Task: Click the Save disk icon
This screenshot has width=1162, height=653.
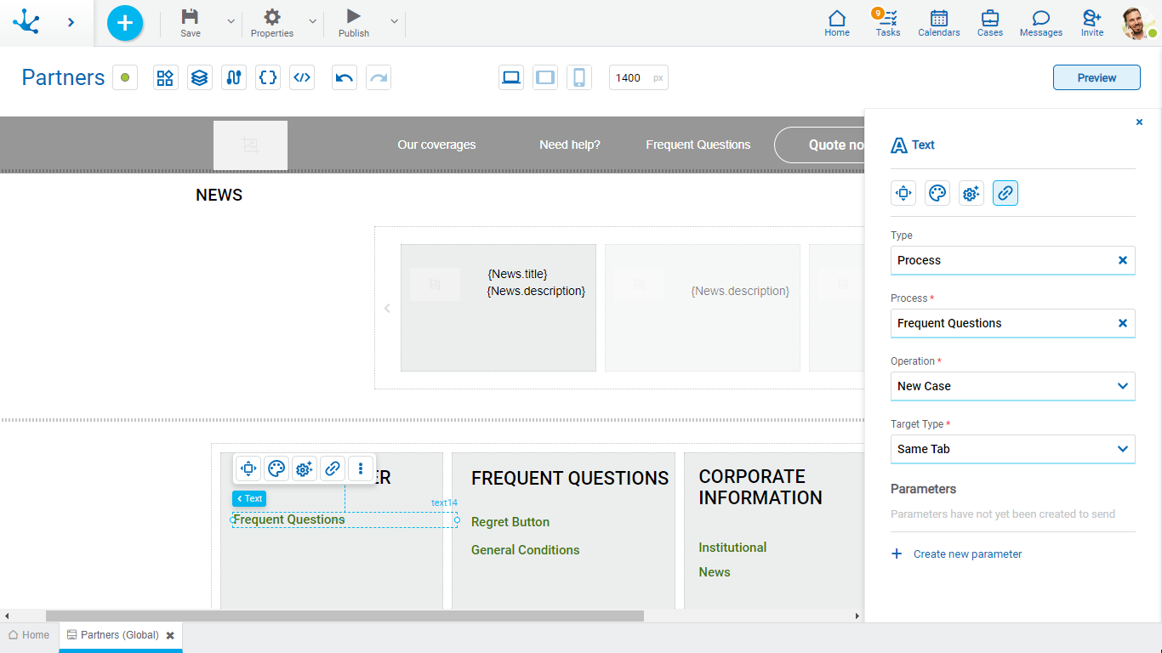Action: (x=191, y=17)
